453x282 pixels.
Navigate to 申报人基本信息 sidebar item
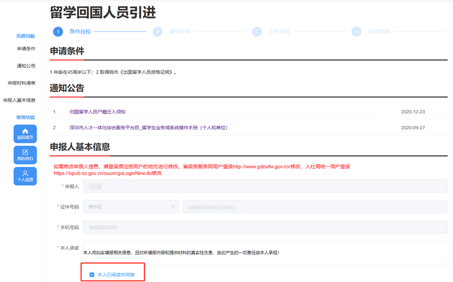click(19, 100)
